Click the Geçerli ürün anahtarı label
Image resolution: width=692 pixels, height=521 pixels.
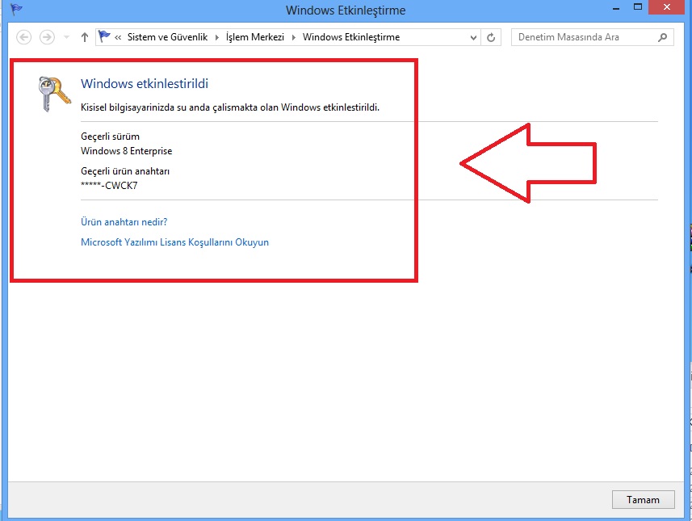click(125, 171)
